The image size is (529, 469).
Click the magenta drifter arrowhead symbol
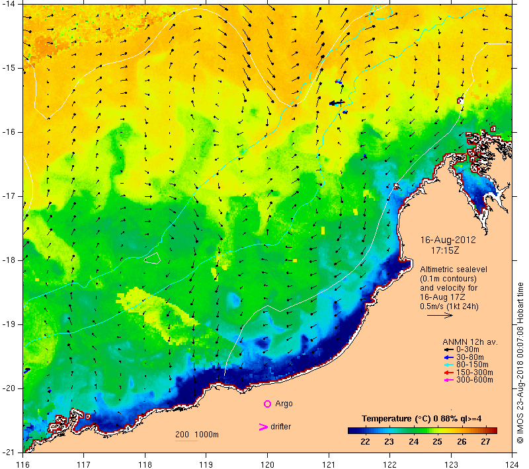click(263, 427)
